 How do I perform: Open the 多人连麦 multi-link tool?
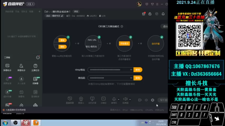click(x=21, y=81)
